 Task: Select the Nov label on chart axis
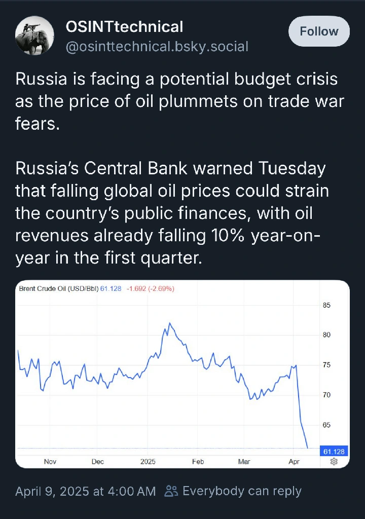click(x=50, y=461)
